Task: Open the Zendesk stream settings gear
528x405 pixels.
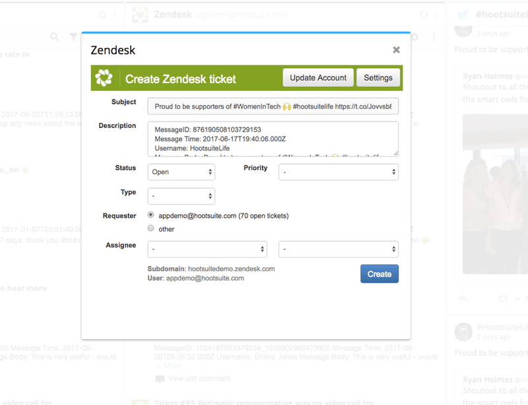Action: pos(415,37)
